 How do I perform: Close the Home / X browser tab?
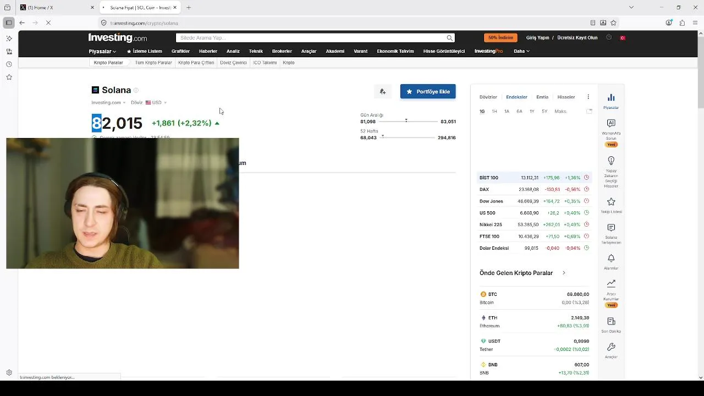[92, 8]
